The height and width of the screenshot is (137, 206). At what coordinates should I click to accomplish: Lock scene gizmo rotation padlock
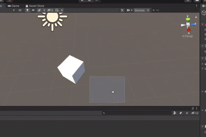pos(196,17)
